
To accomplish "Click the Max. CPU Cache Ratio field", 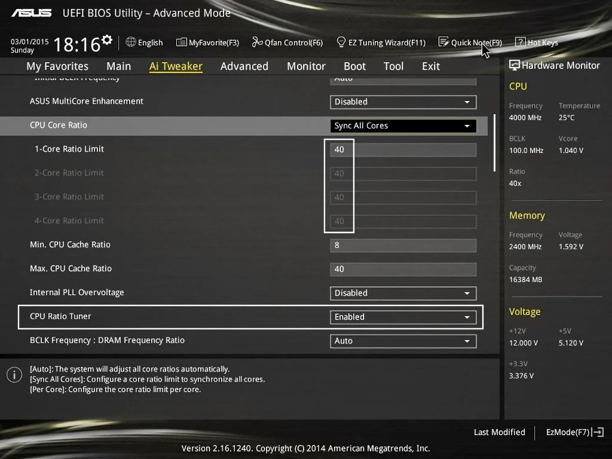I will coord(403,269).
